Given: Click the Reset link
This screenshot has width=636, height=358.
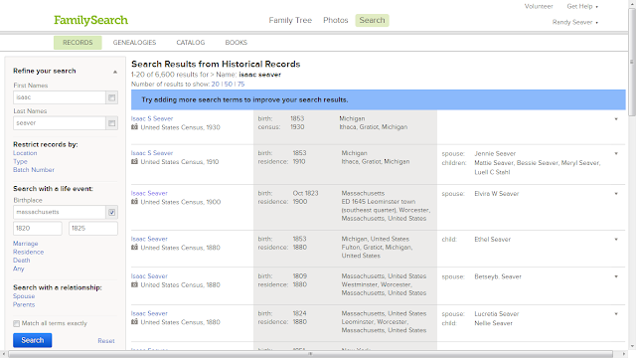Looking at the screenshot, I should tap(106, 341).
